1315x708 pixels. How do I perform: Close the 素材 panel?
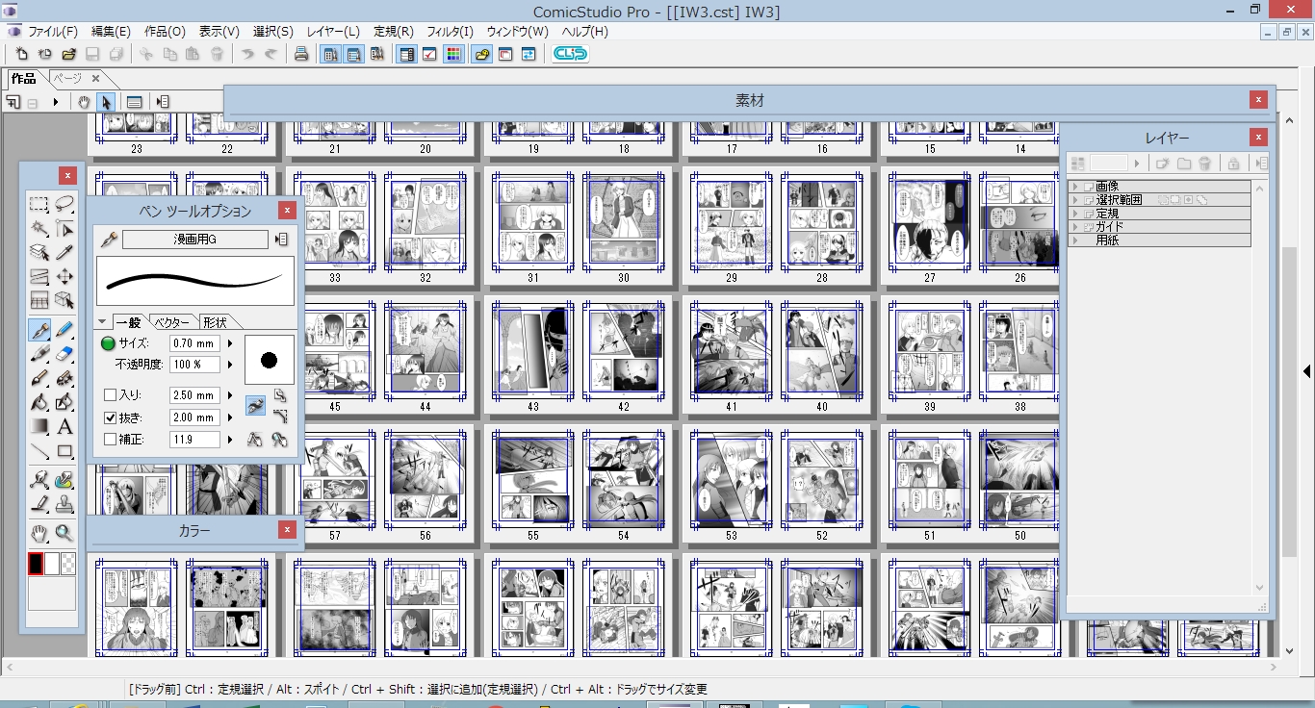pos(1258,100)
